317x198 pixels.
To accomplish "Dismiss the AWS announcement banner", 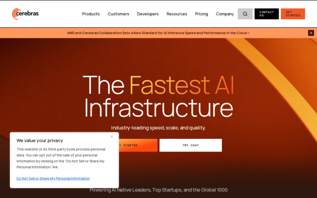I will [311, 33].
